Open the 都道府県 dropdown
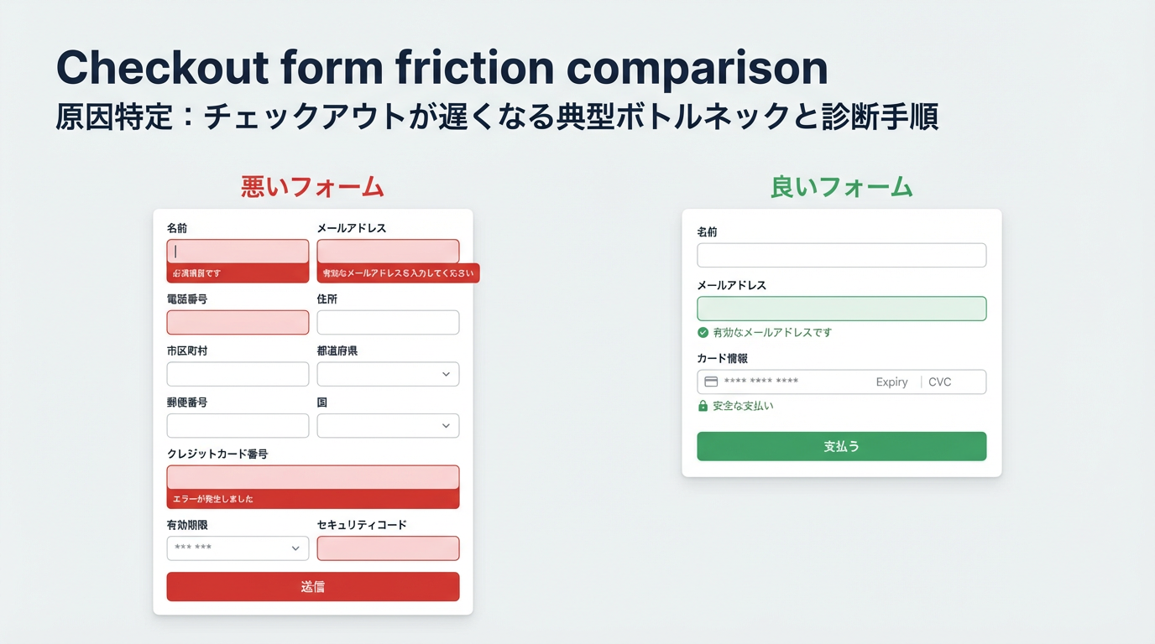 (x=387, y=374)
